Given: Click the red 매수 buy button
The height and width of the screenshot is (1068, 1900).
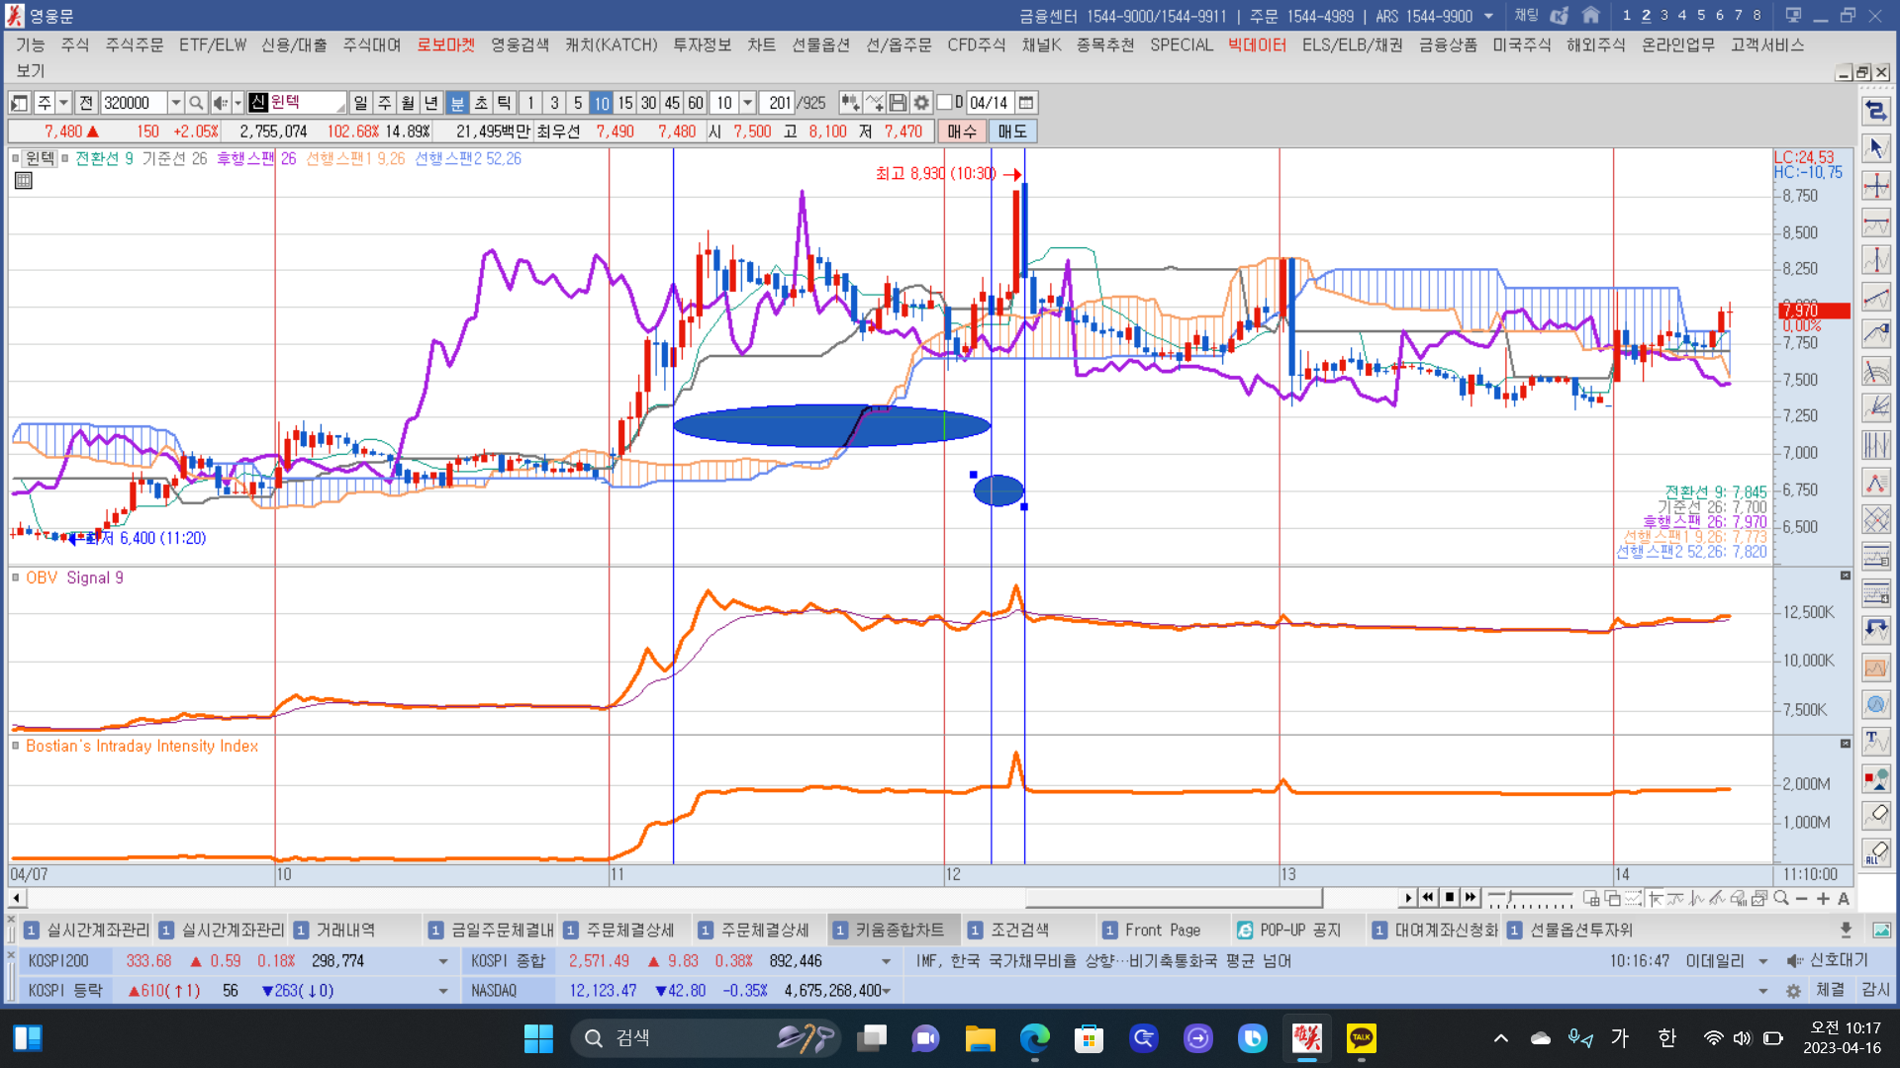Looking at the screenshot, I should [961, 132].
